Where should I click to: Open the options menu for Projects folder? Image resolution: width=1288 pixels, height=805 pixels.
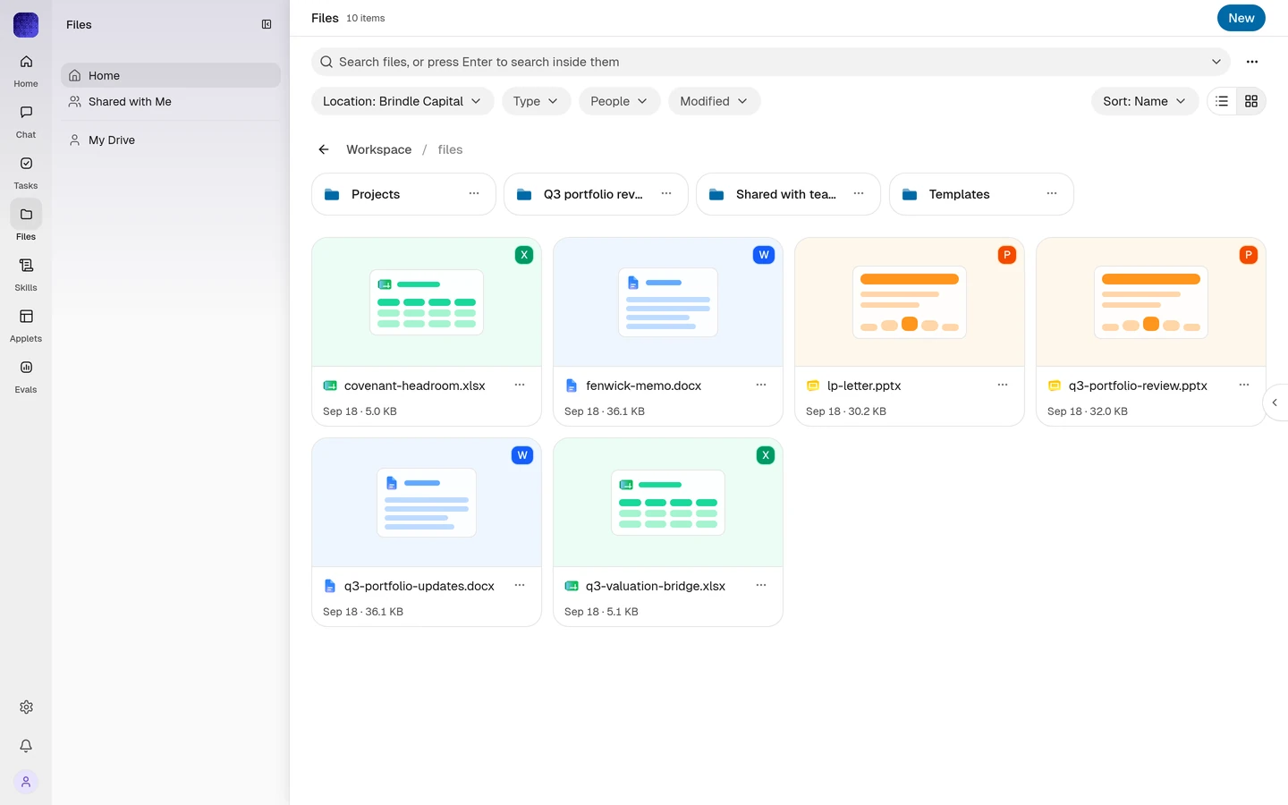pyautogui.click(x=474, y=194)
